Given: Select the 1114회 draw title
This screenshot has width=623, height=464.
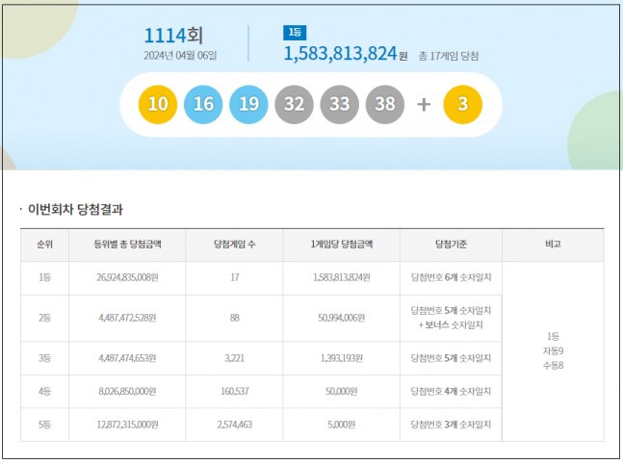Looking at the screenshot, I should click(173, 36).
